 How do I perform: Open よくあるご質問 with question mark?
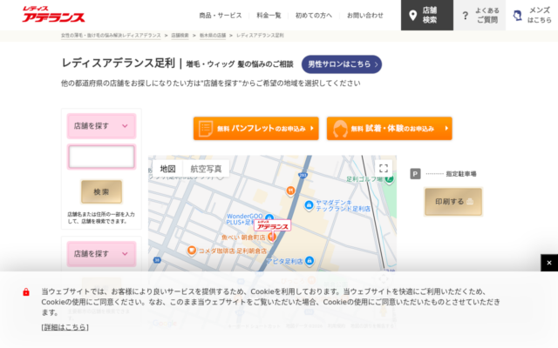(x=480, y=15)
